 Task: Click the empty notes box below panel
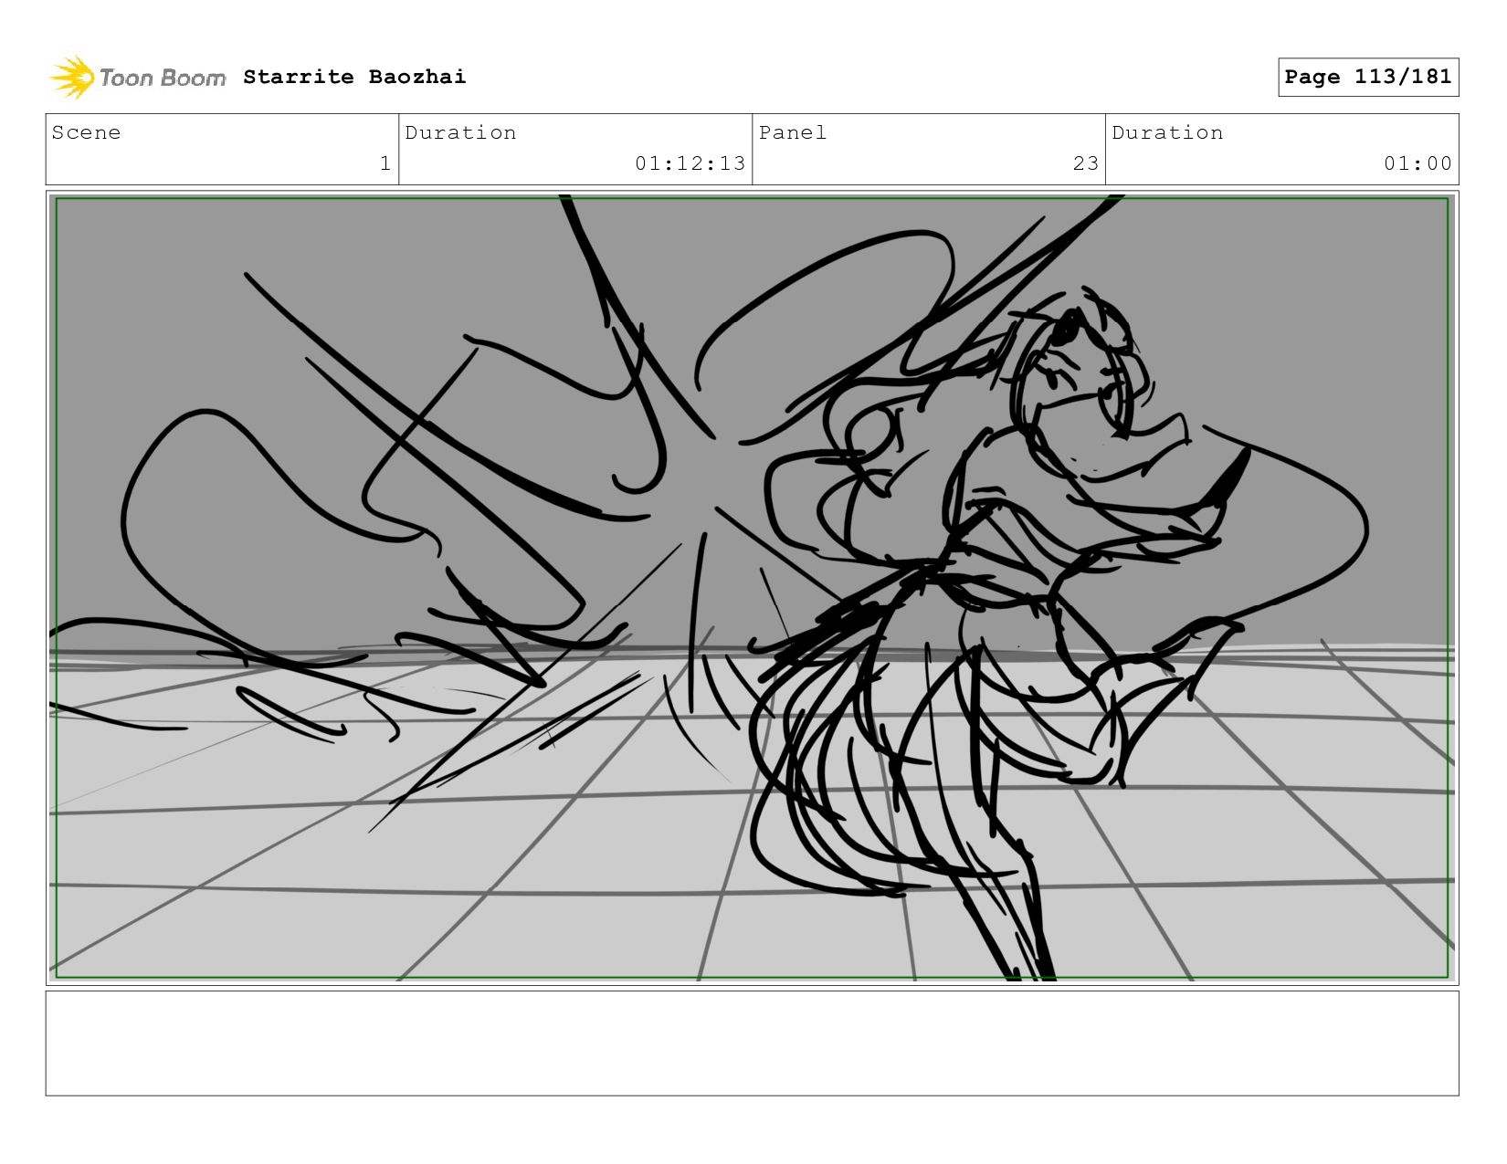coord(752,1043)
